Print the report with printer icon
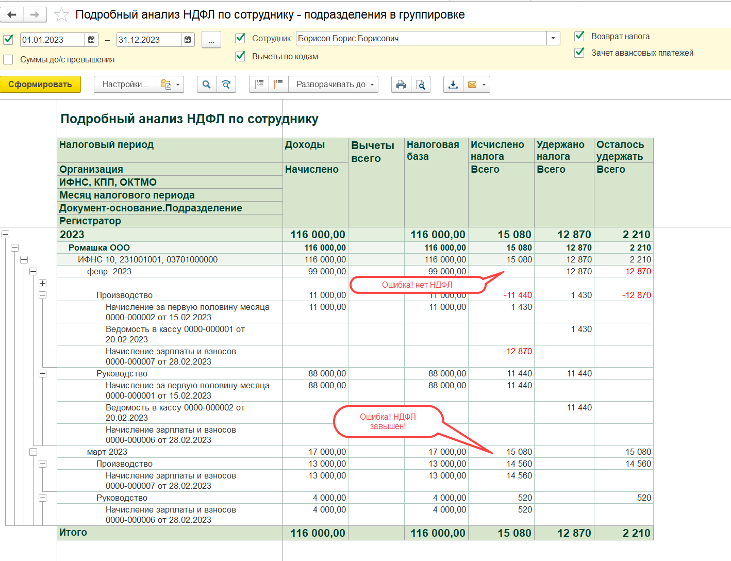 click(401, 85)
